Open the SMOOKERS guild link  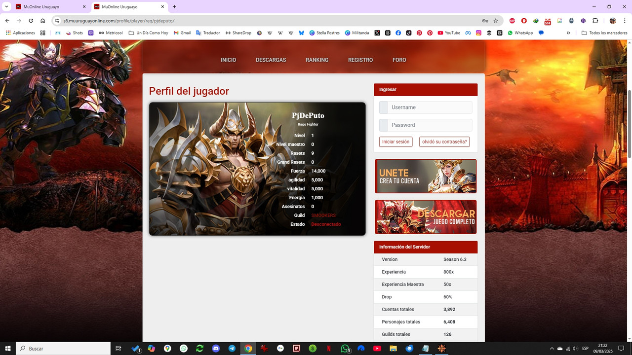pos(323,215)
